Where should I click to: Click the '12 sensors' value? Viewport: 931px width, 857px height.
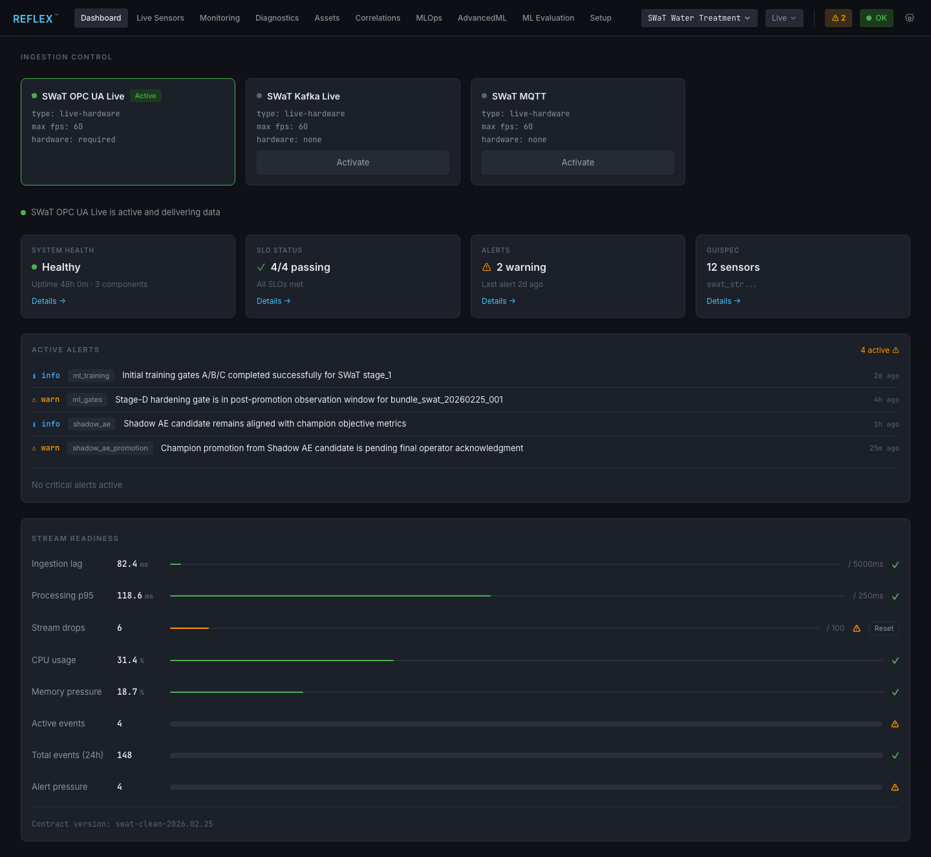pos(733,267)
